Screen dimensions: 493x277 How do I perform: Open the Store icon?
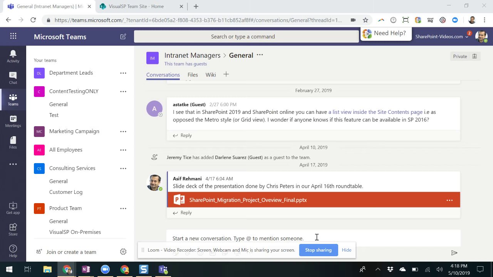[13, 230]
